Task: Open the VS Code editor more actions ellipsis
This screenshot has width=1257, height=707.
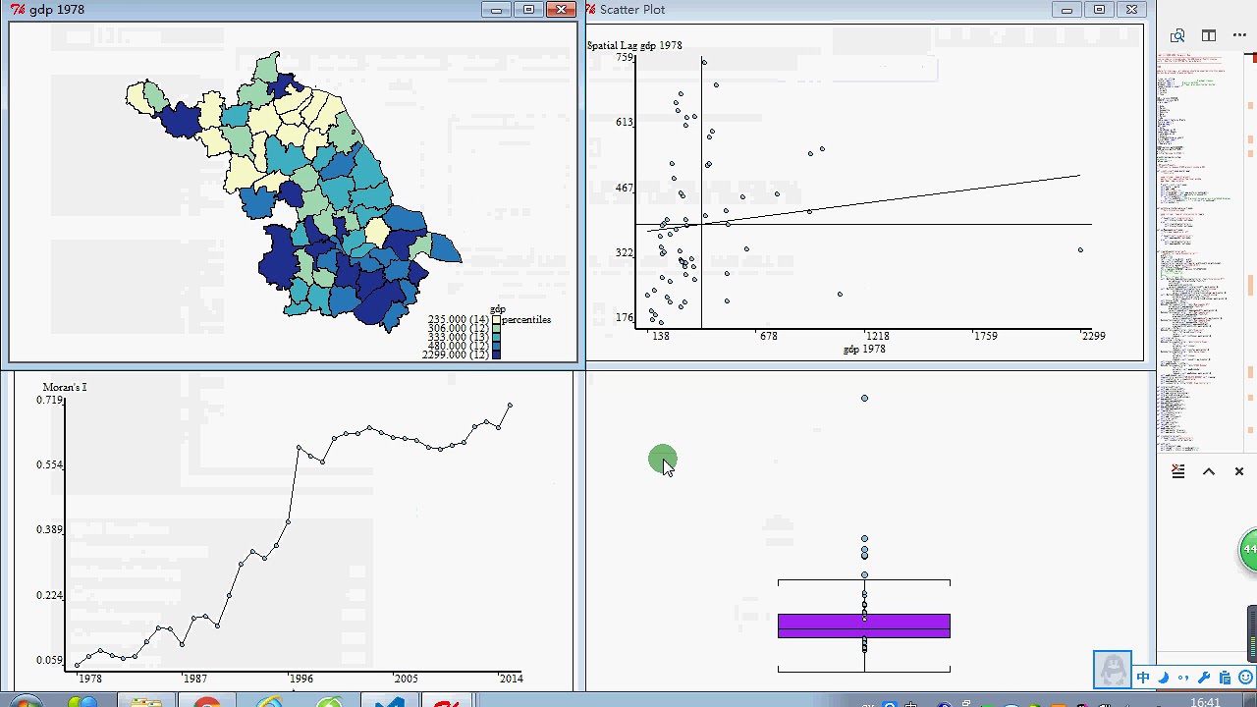Action: tap(1239, 35)
